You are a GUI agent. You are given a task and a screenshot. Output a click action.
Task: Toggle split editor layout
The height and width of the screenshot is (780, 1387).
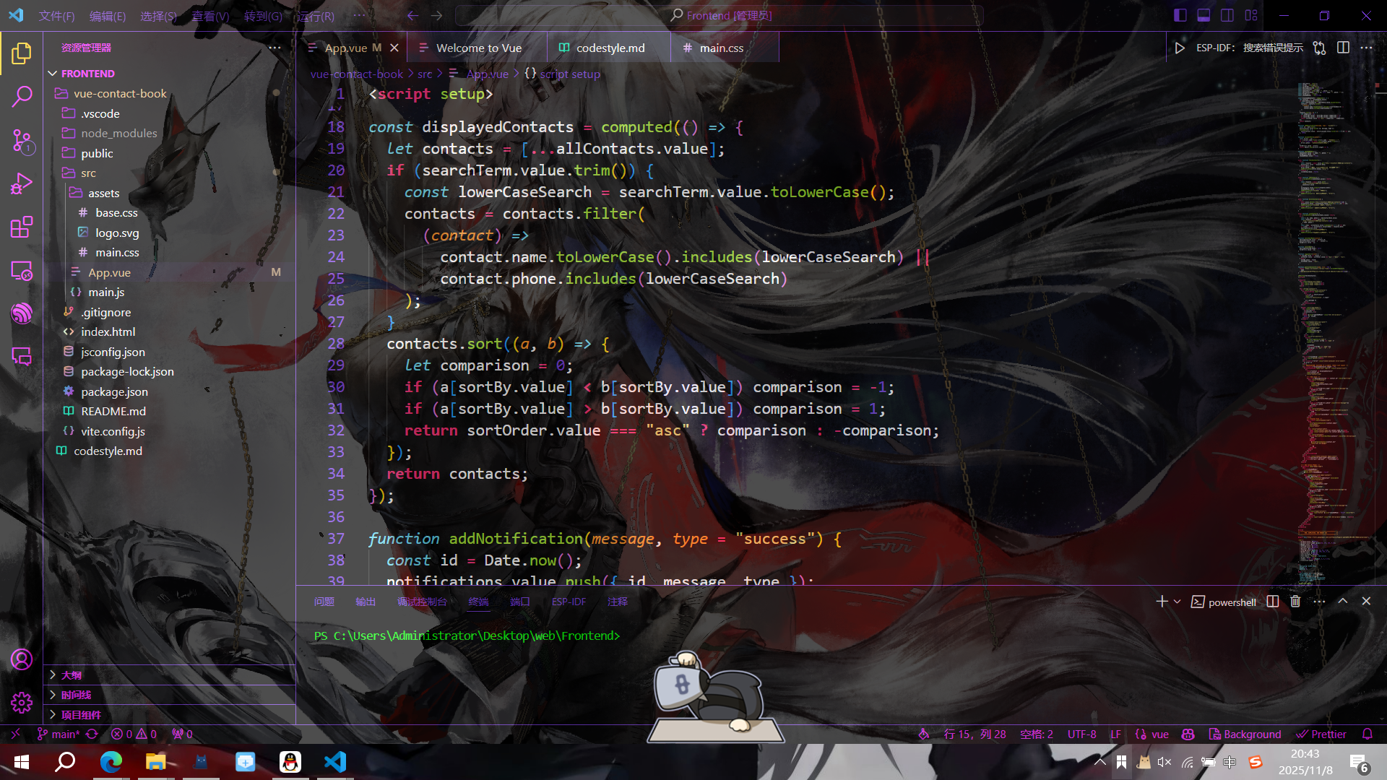(1343, 48)
